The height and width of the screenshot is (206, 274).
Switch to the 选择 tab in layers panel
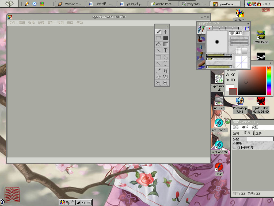point(259,133)
